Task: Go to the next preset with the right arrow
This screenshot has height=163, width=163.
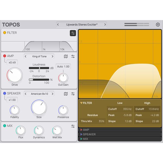Action: (x=104, y=25)
